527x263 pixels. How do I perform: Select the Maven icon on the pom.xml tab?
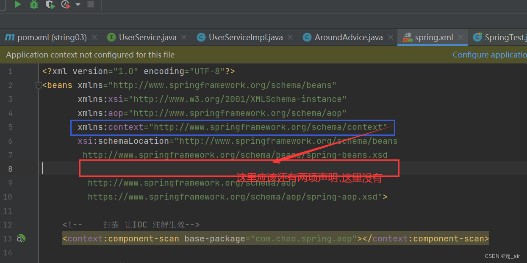click(x=9, y=37)
